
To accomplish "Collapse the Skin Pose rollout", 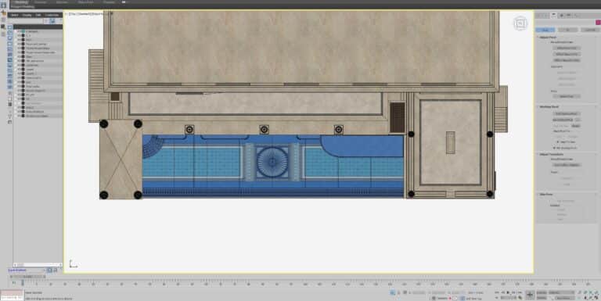I will point(545,194).
